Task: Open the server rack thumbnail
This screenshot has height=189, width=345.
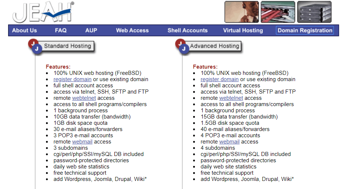Action: coord(314,12)
